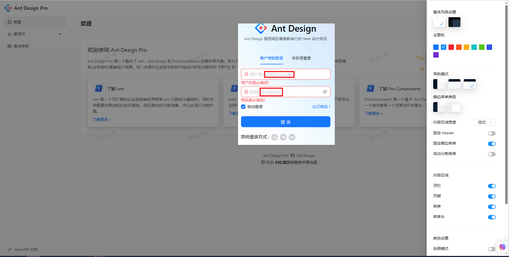Viewport: 509px width, 257px height.
Task: Log in with the Taobao icon
Action: coord(283,137)
